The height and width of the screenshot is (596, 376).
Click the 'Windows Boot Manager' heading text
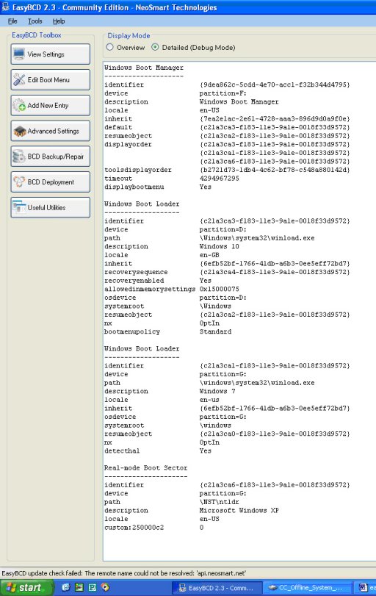point(144,68)
